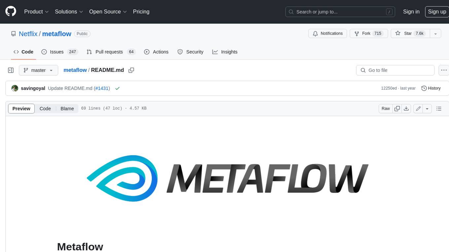
Task: Click the Metaflow README heading
Action: point(80,246)
